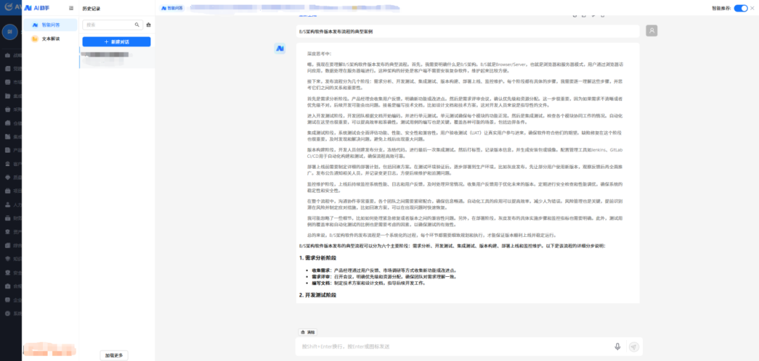This screenshot has width=759, height=361.
Task: Click the AI助手 title text
Action: click(41, 8)
